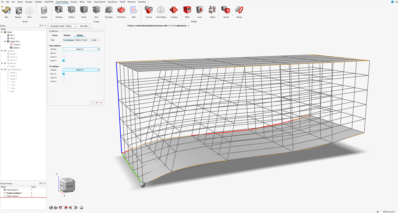Select Pattern Sphere 1 in Implicit History

tap(13, 196)
